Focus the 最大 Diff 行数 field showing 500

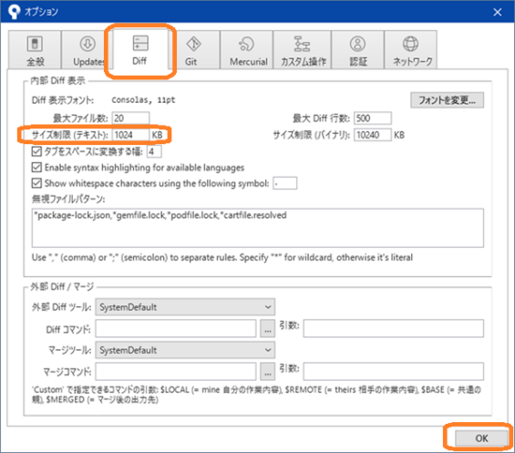[373, 118]
